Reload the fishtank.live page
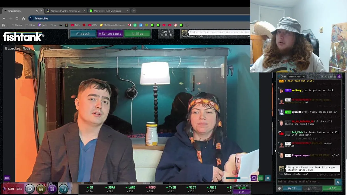Viewport: 347px width, 195px height. click(17, 18)
